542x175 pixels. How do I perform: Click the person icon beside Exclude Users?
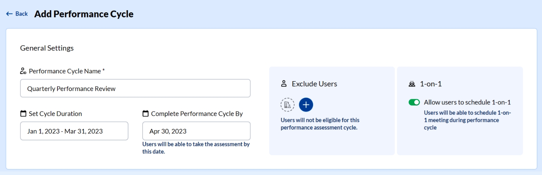point(284,84)
